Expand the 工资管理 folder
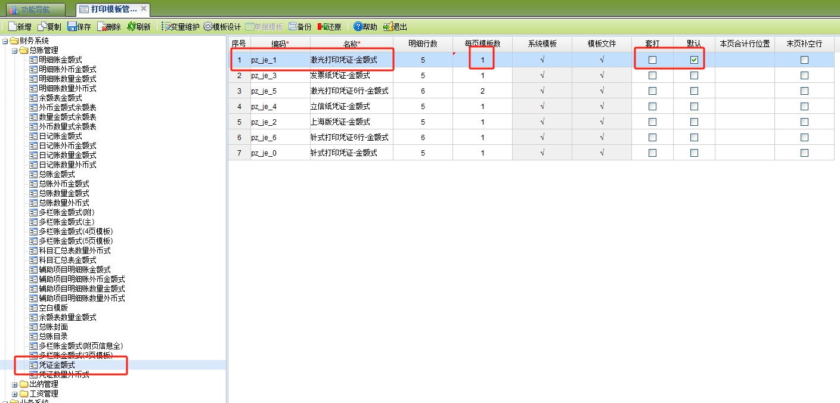 (x=14, y=393)
